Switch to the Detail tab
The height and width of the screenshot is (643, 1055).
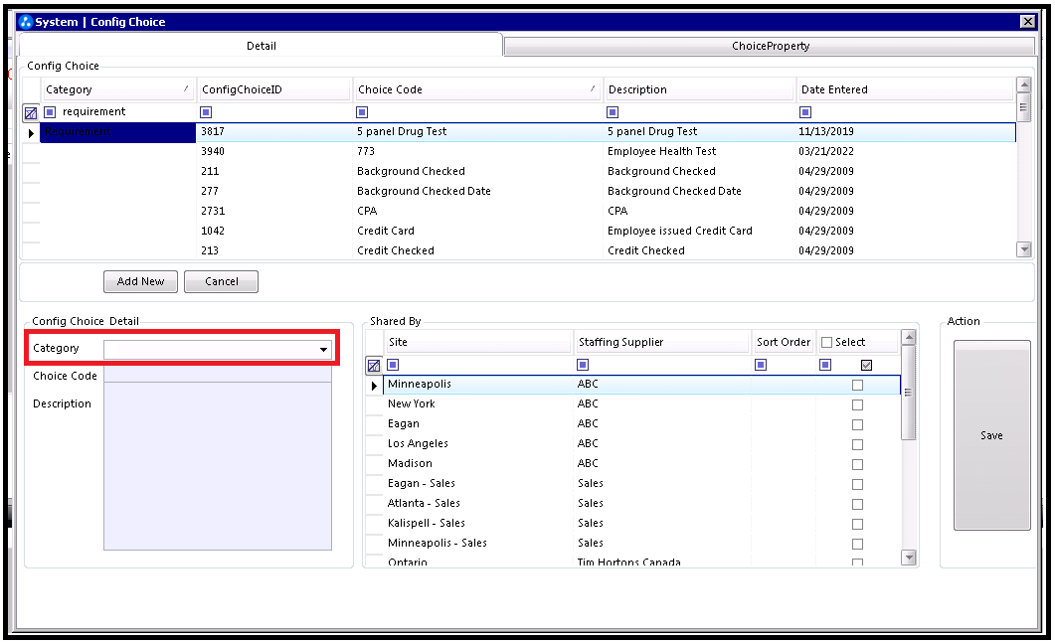coord(262,46)
